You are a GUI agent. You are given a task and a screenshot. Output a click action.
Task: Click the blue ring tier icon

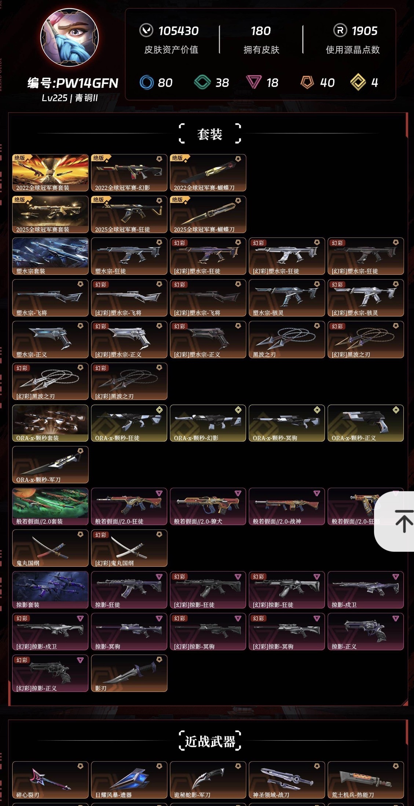point(147,82)
